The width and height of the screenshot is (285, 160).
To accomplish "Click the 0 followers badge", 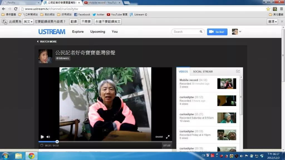I will point(63,58).
